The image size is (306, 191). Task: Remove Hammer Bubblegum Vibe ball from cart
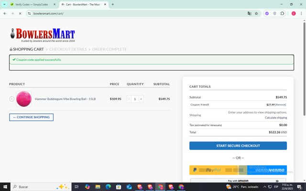pyautogui.click(x=11, y=99)
